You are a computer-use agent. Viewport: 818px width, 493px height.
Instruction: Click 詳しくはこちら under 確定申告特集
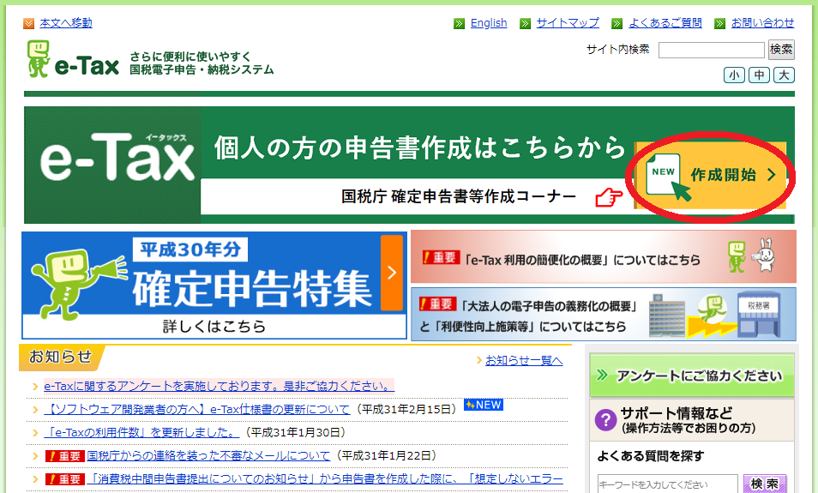coord(214,327)
